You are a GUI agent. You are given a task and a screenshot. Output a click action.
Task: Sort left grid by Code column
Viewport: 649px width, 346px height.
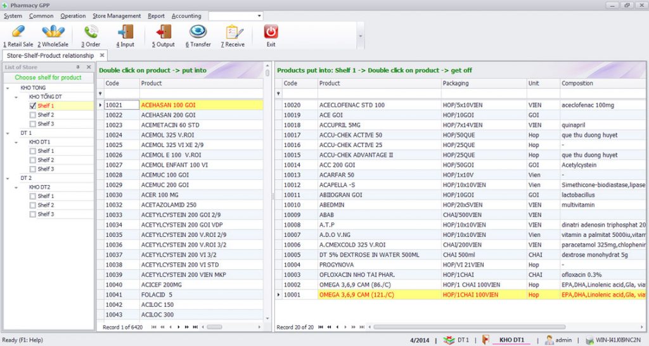(x=121, y=83)
